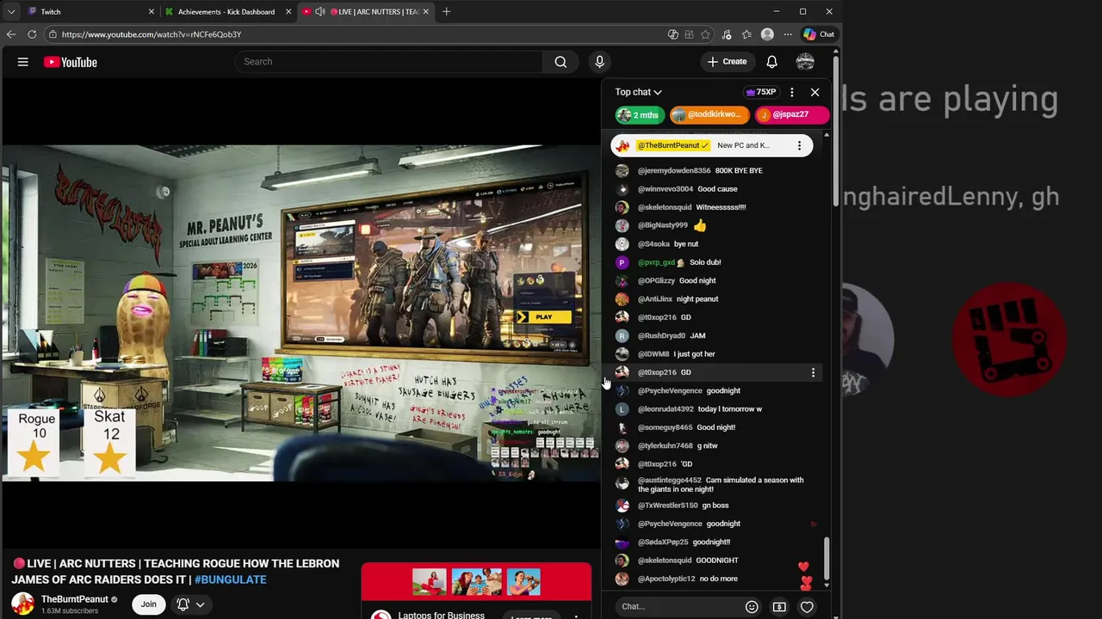The height and width of the screenshot is (619, 1102).
Task: Open TheBurntPeanut channel name link
Action: (75, 599)
